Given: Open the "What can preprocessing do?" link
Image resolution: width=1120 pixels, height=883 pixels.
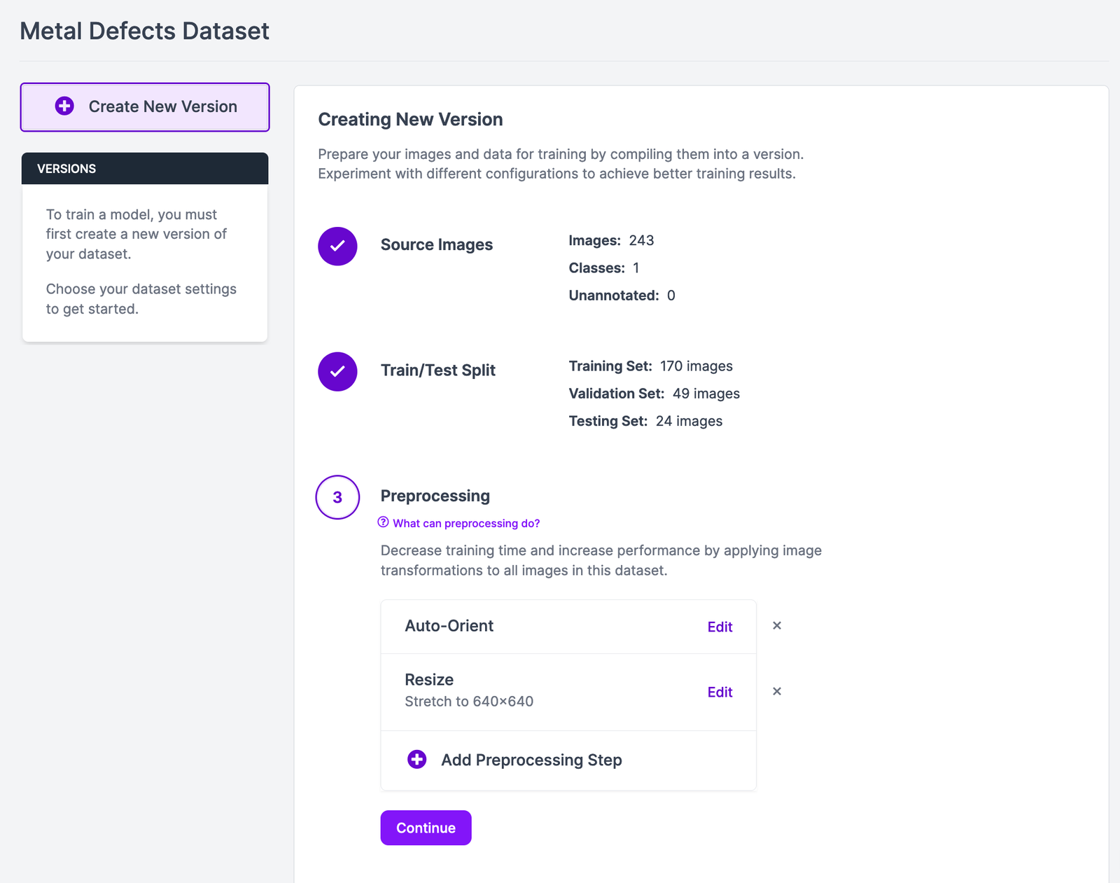Looking at the screenshot, I should pyautogui.click(x=465, y=523).
